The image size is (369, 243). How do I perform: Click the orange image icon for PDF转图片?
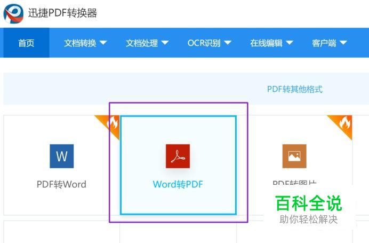[x=294, y=156]
